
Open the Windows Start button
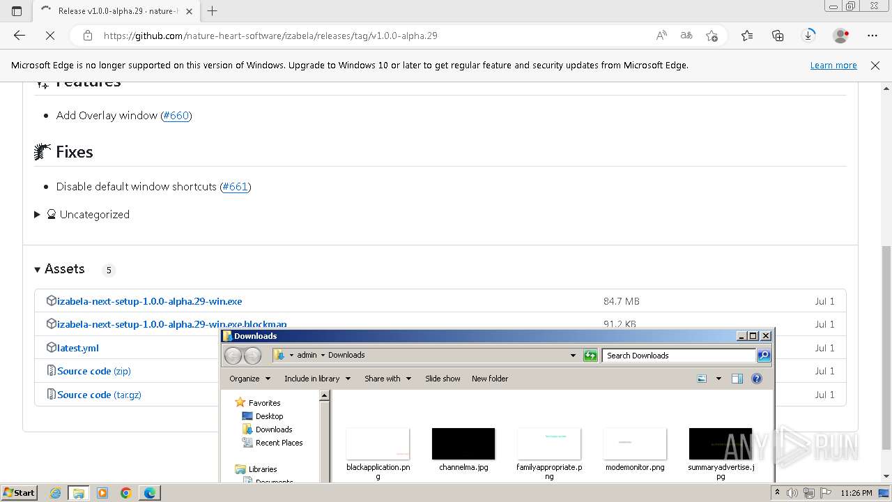[x=19, y=493]
